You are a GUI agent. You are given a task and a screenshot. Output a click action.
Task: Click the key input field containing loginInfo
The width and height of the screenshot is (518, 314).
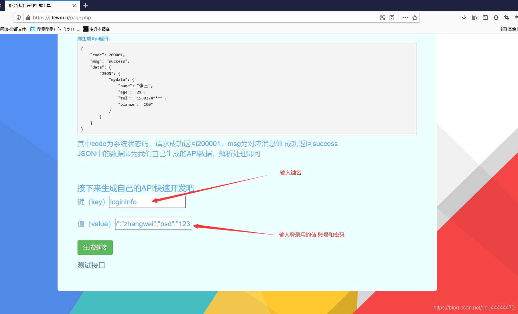point(147,202)
